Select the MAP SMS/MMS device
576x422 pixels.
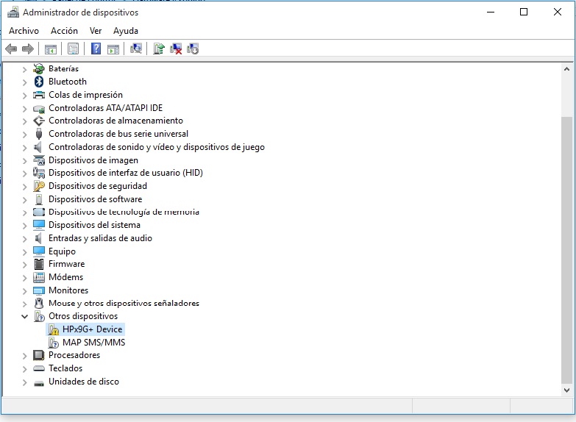93,343
